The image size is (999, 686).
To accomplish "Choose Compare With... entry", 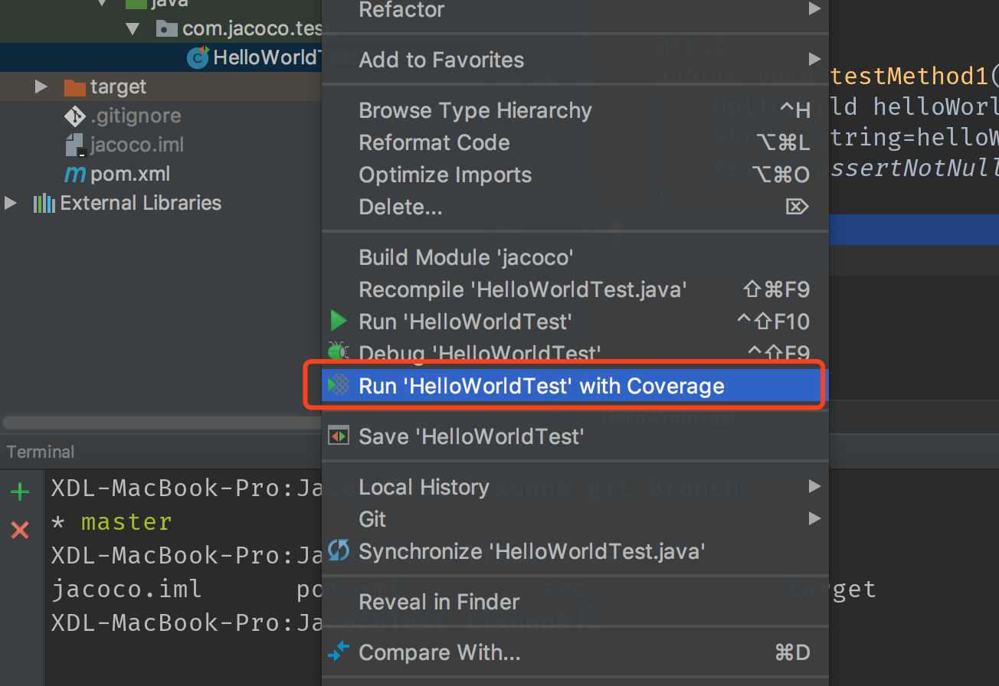I will (x=575, y=652).
